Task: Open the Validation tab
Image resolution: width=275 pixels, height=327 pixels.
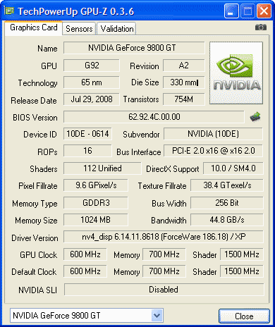Action: (x=117, y=29)
